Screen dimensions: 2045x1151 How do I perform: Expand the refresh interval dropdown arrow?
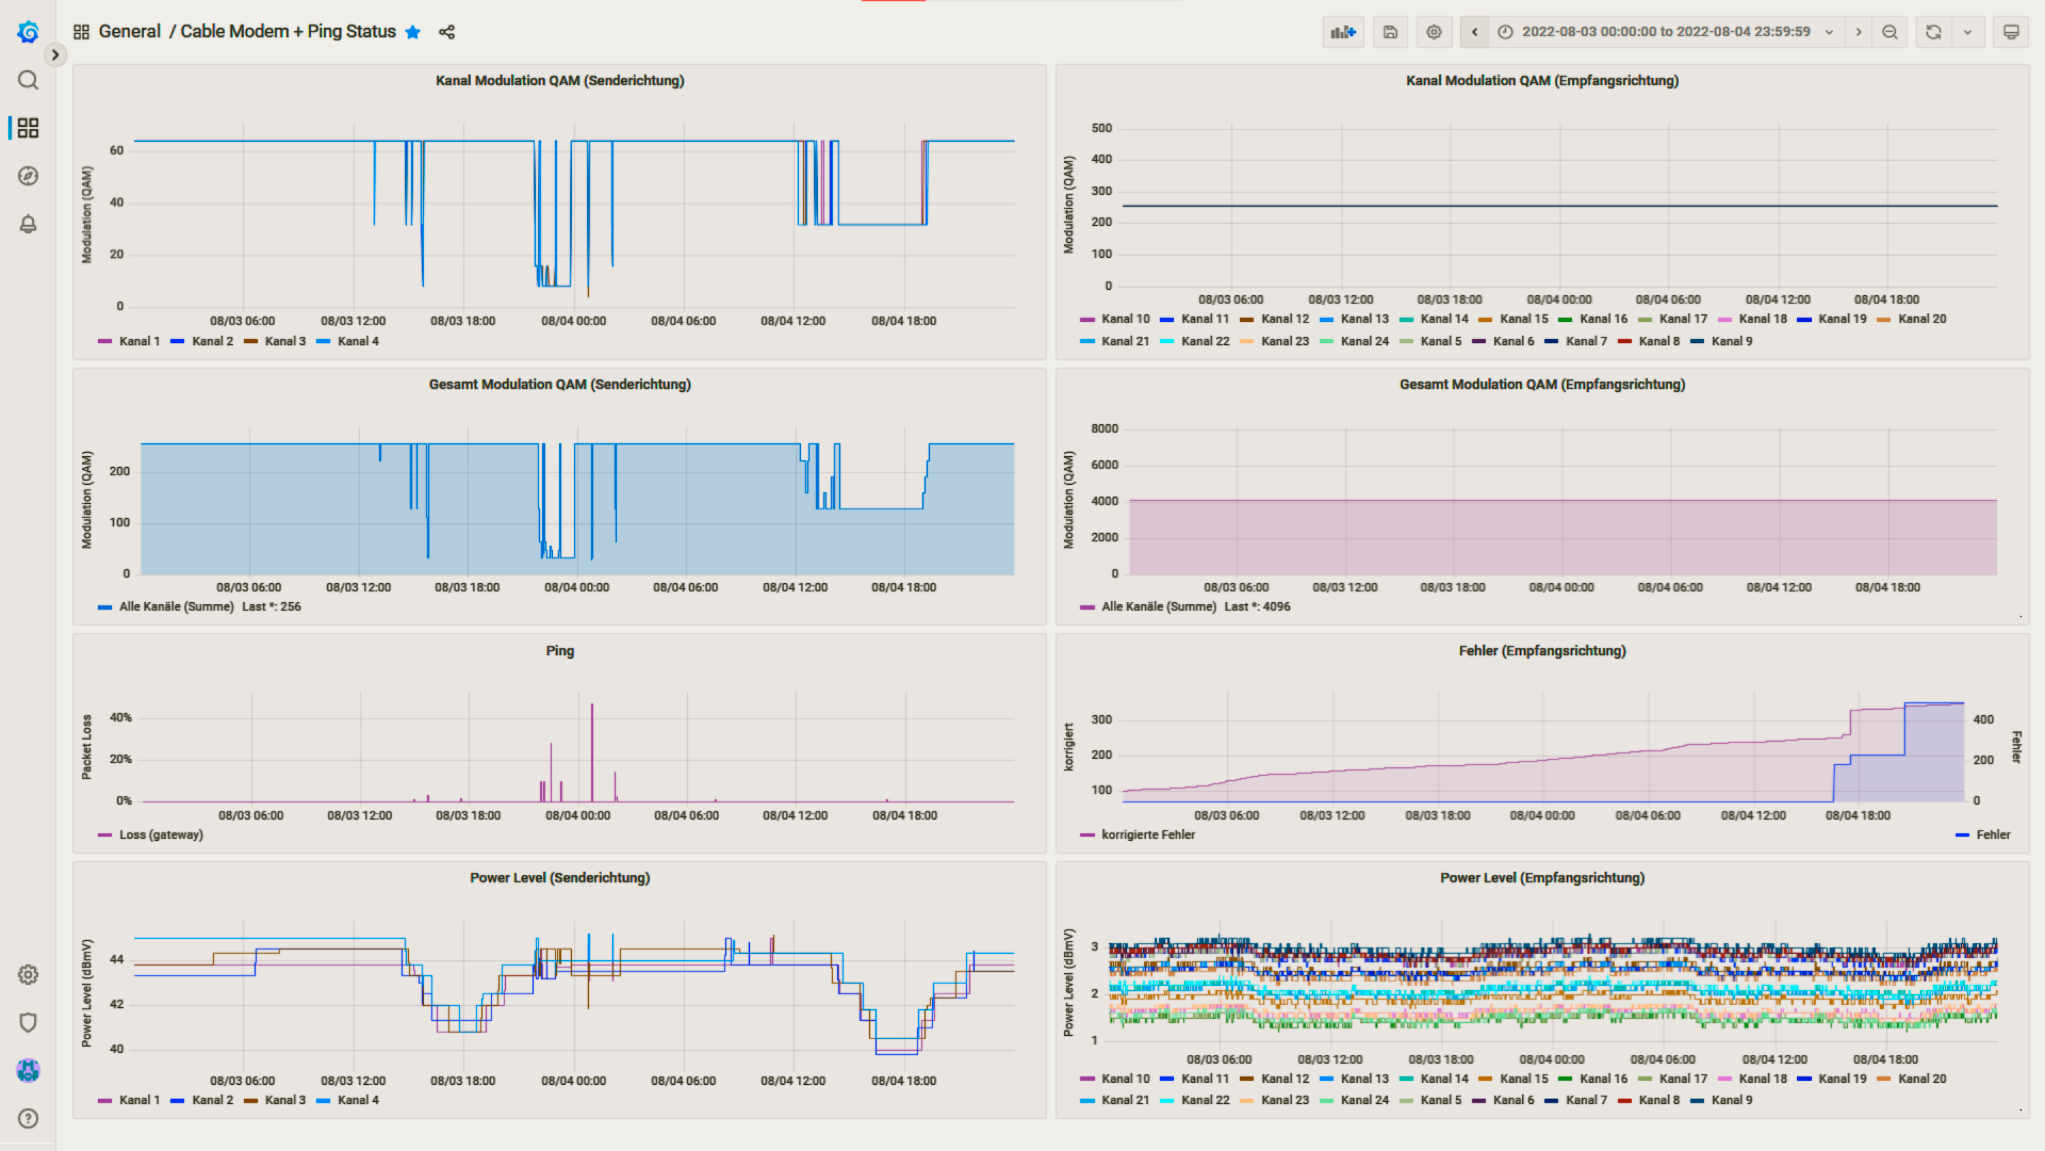coord(1967,32)
